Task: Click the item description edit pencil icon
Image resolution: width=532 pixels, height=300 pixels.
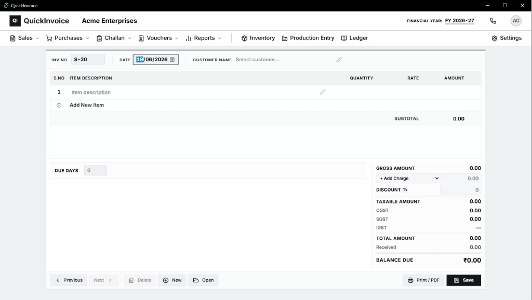Action: pyautogui.click(x=322, y=92)
